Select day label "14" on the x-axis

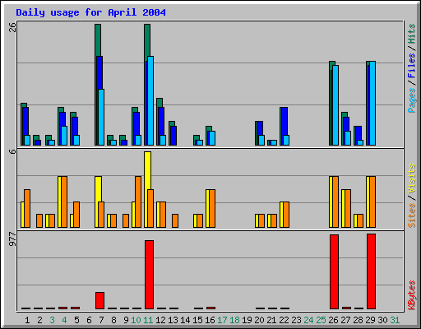[185, 320]
